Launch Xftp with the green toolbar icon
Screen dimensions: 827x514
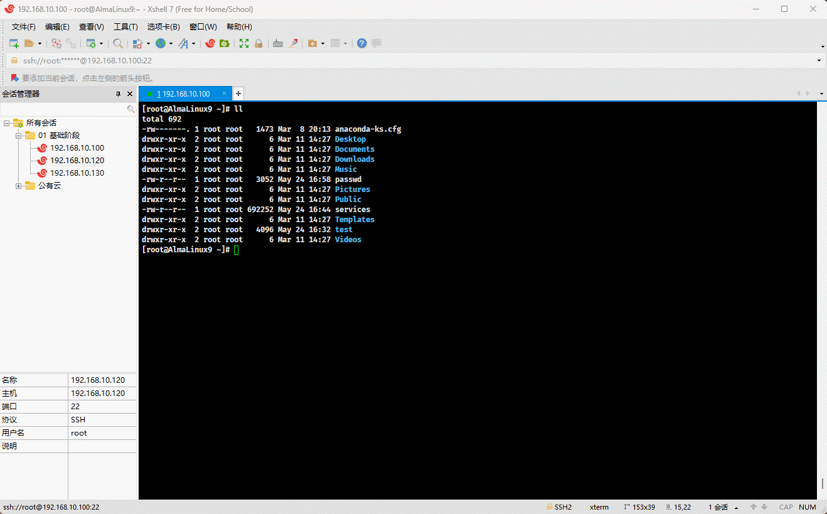(224, 43)
